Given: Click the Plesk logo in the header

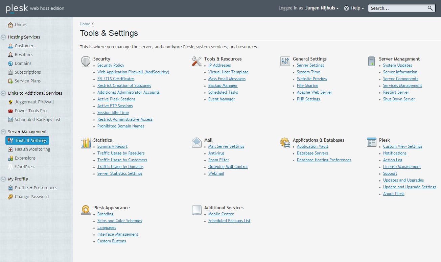Looking at the screenshot, I should 17,8.
